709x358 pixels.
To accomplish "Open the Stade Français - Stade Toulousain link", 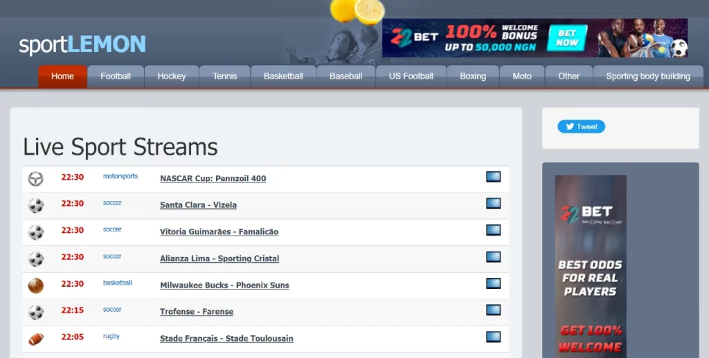I will 226,338.
